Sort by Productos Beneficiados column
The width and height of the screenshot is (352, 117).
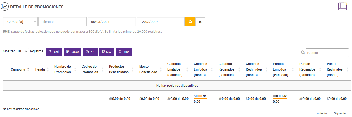pyautogui.click(x=119, y=69)
